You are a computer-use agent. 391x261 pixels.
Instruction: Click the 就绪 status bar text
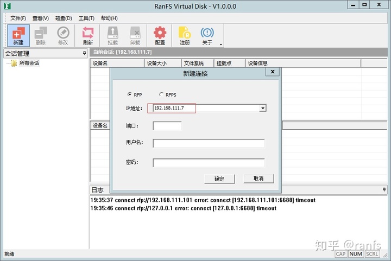[9, 254]
